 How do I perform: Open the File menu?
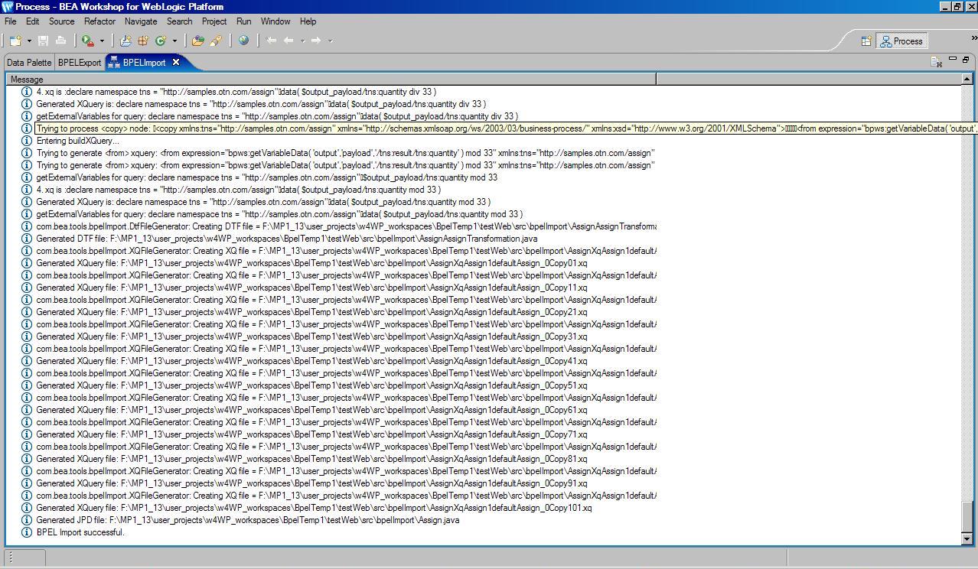(11, 21)
